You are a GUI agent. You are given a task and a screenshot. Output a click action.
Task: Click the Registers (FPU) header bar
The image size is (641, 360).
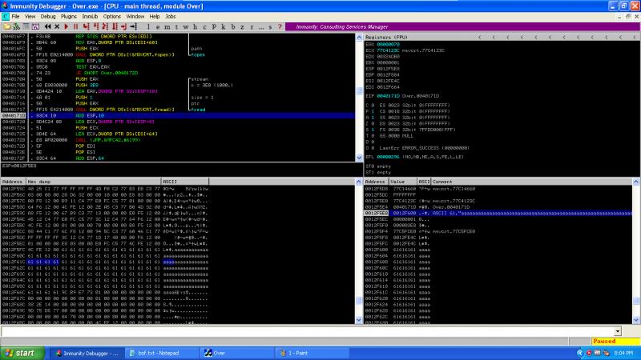pos(502,37)
